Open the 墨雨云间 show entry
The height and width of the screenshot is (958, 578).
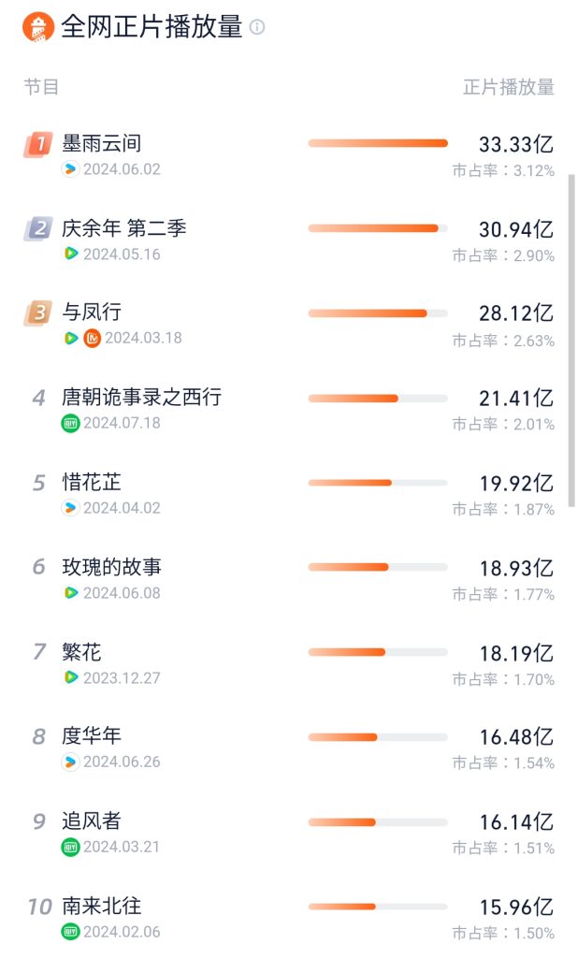pos(102,144)
